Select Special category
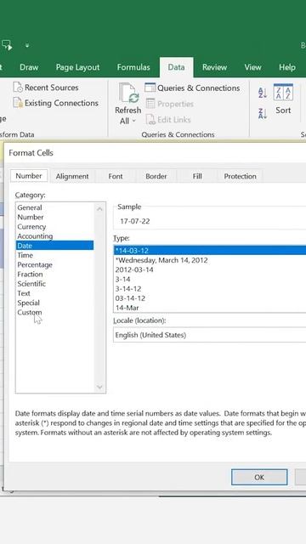Screen dimensions: 306x544 (x=54, y=303)
